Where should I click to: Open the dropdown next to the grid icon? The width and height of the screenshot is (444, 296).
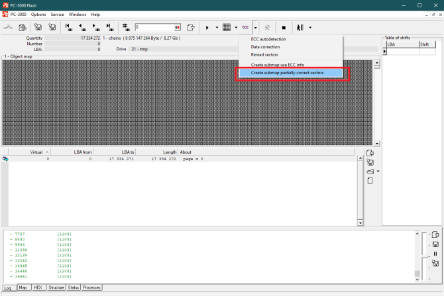[x=236, y=27]
